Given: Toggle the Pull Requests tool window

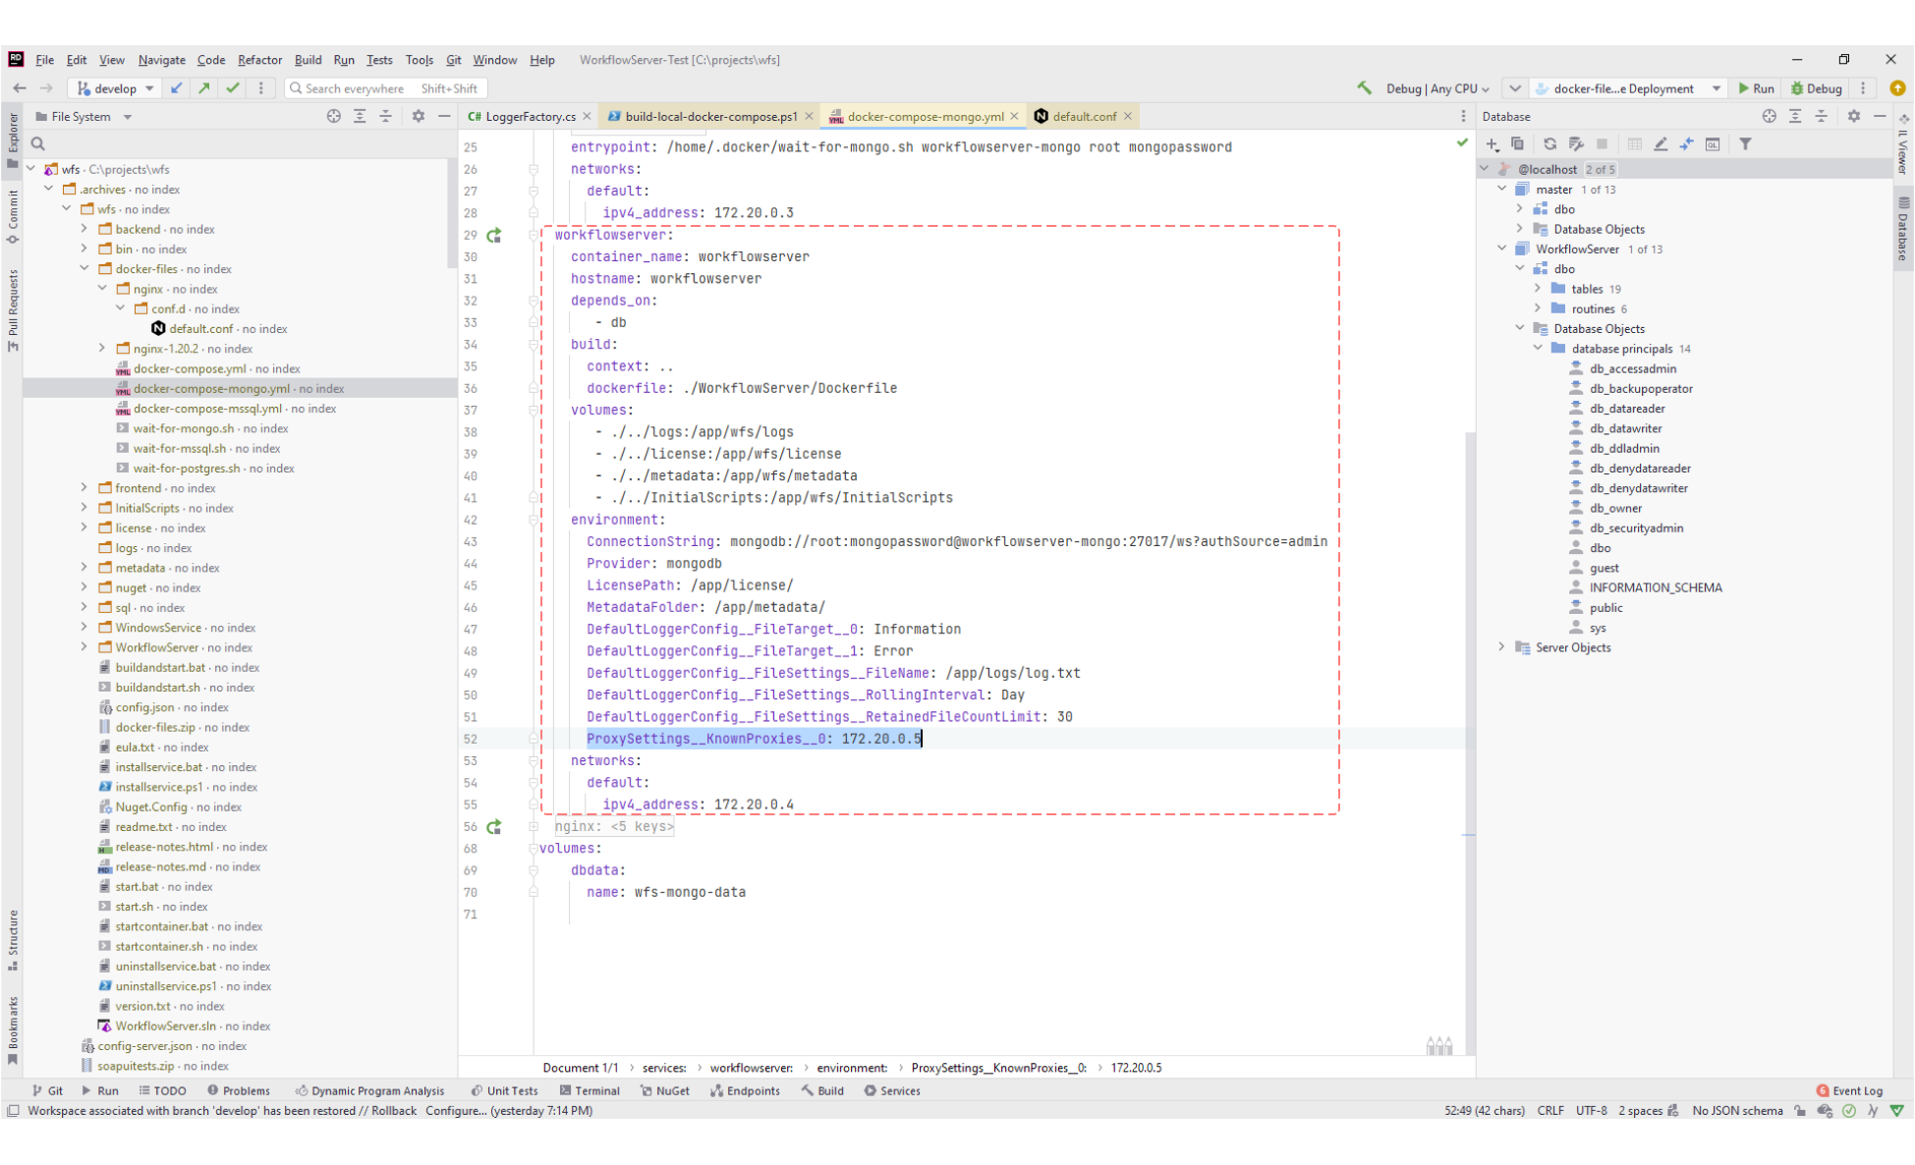Looking at the screenshot, I should [13, 310].
